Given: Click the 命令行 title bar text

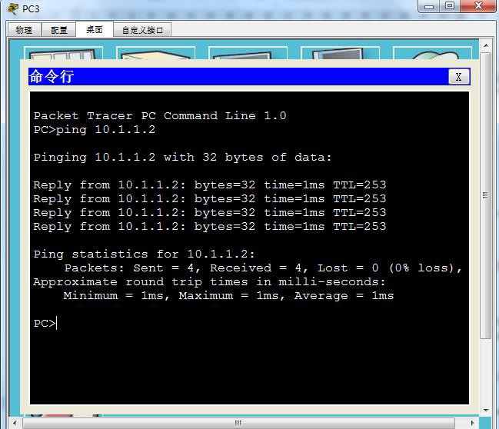Looking at the screenshot, I should click(x=52, y=76).
